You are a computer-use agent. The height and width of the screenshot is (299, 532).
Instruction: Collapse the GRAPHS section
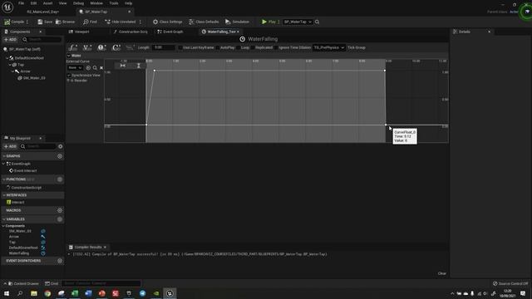tap(4, 156)
